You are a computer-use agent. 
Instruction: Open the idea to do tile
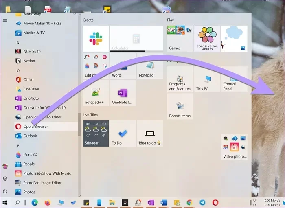(150, 134)
